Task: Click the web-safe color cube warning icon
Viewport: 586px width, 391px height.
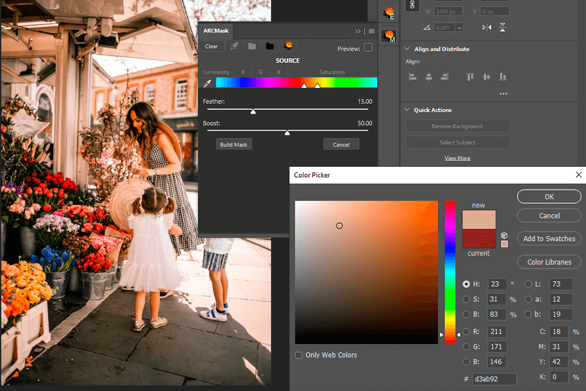Action: click(x=504, y=235)
